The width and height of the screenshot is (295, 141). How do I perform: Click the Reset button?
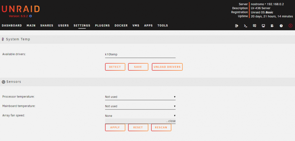(138, 127)
